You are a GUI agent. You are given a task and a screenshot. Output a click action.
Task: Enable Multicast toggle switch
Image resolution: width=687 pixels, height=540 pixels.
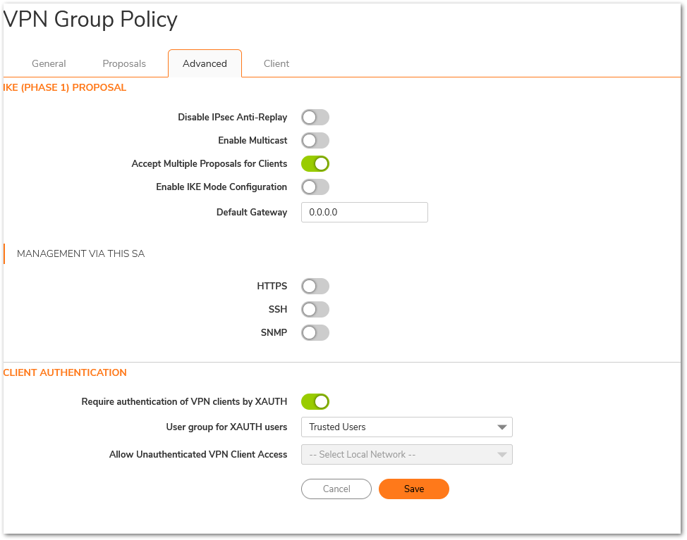coord(315,140)
